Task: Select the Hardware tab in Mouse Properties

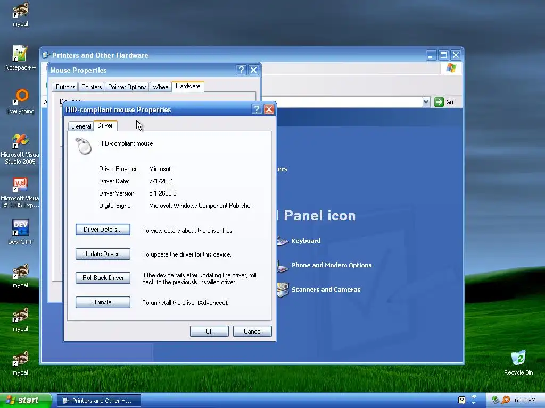Action: pyautogui.click(x=188, y=86)
